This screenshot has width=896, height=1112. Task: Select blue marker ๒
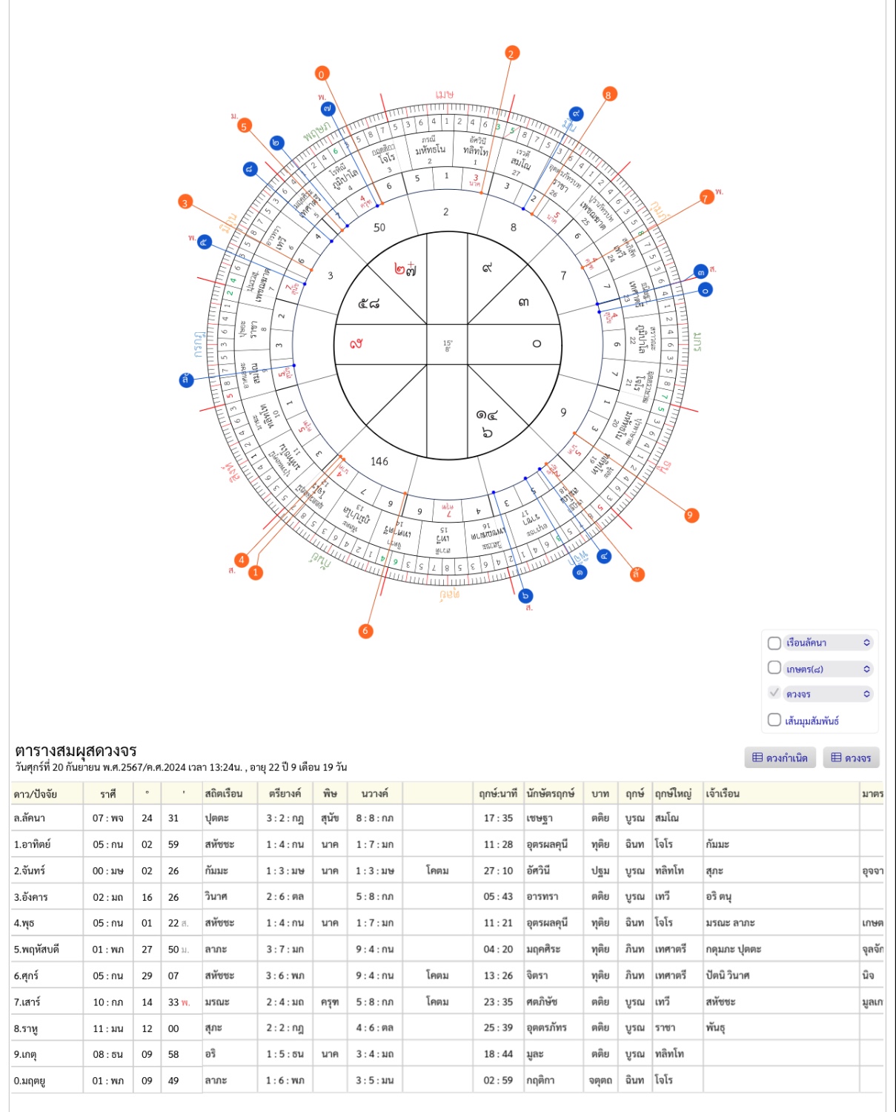276,143
